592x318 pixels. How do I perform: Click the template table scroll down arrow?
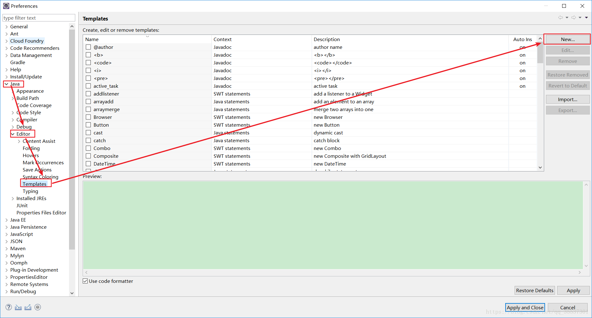tap(540, 167)
